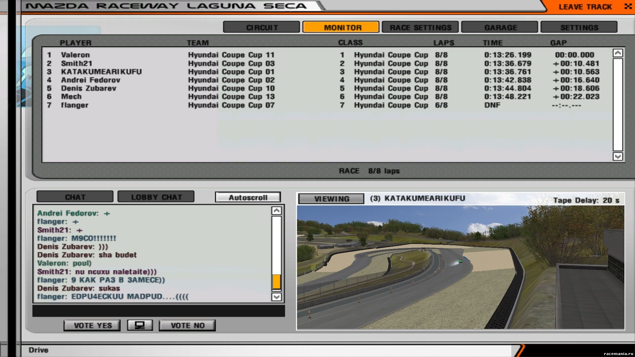635x357 pixels.
Task: Click Drive in the bottom bar
Action: (38, 350)
